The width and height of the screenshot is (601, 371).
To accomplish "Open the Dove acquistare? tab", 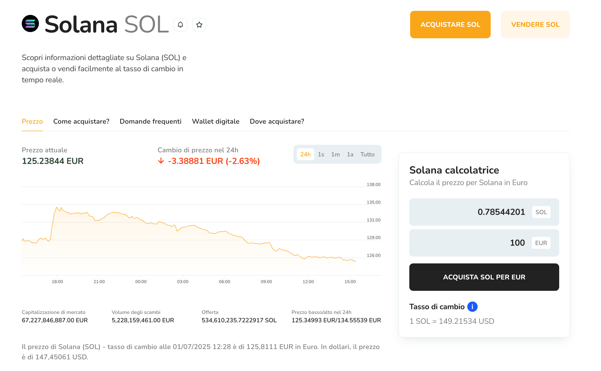I will point(277,121).
